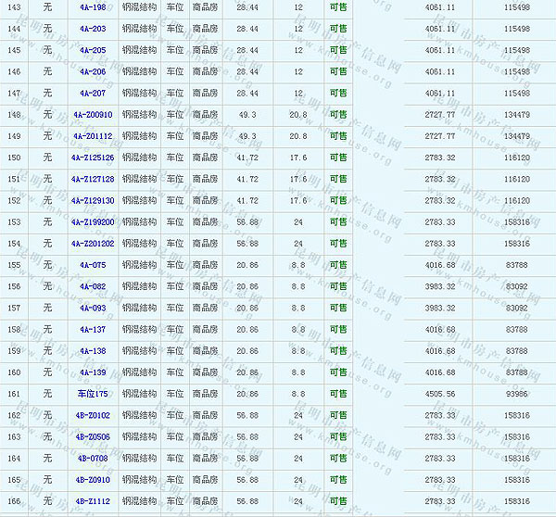
Task: Open the 4B-0708 parking link
Action: 93,458
